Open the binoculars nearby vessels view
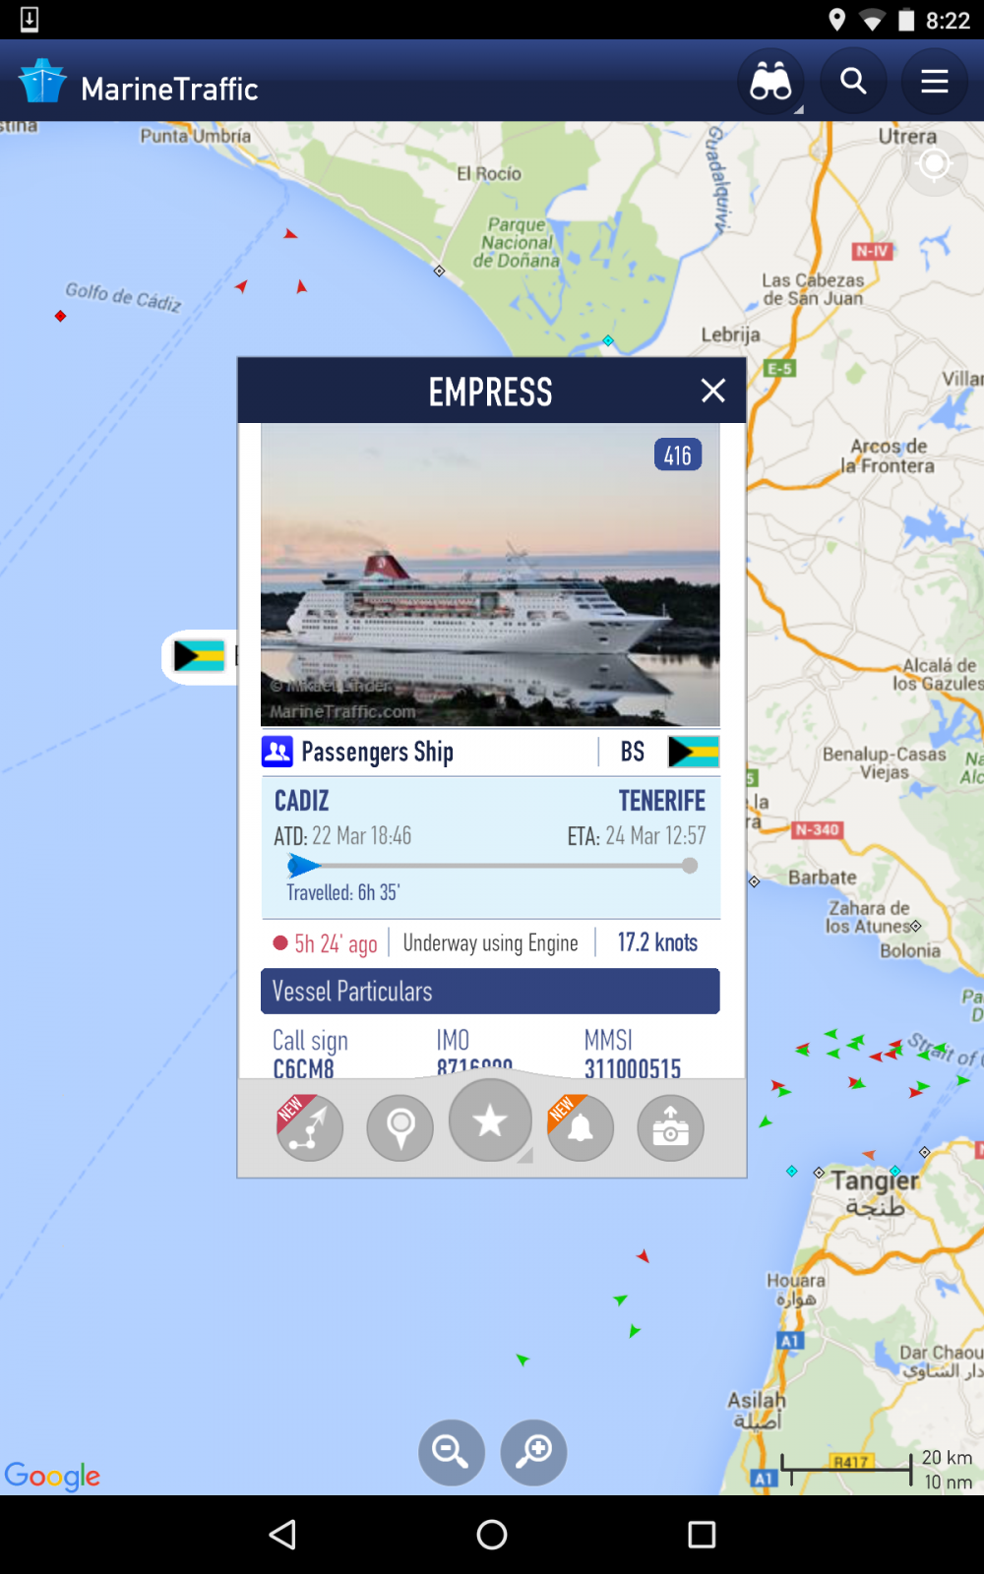Image resolution: width=984 pixels, height=1574 pixels. [770, 82]
